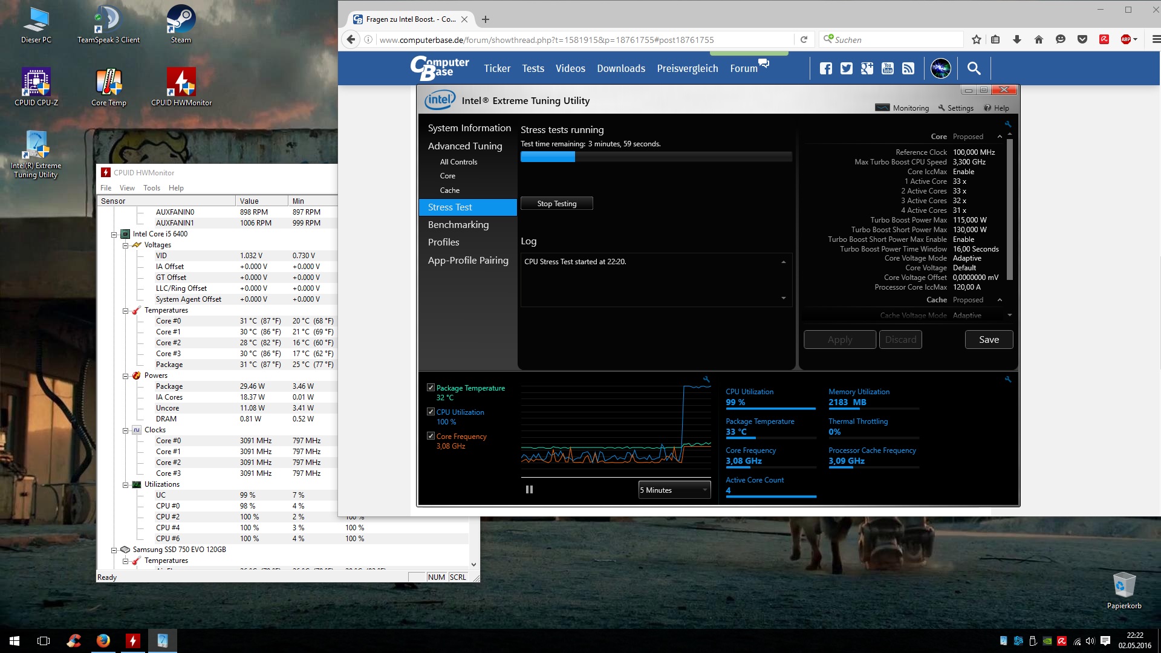Toggle the CPU Utilization graph checkbox

point(431,412)
